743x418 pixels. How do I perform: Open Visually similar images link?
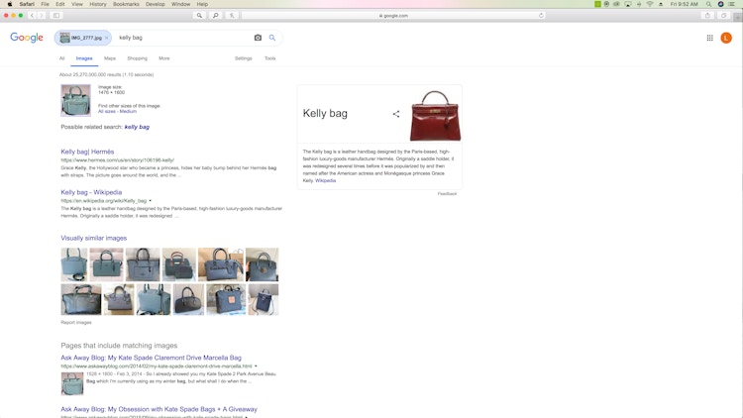[94, 238]
